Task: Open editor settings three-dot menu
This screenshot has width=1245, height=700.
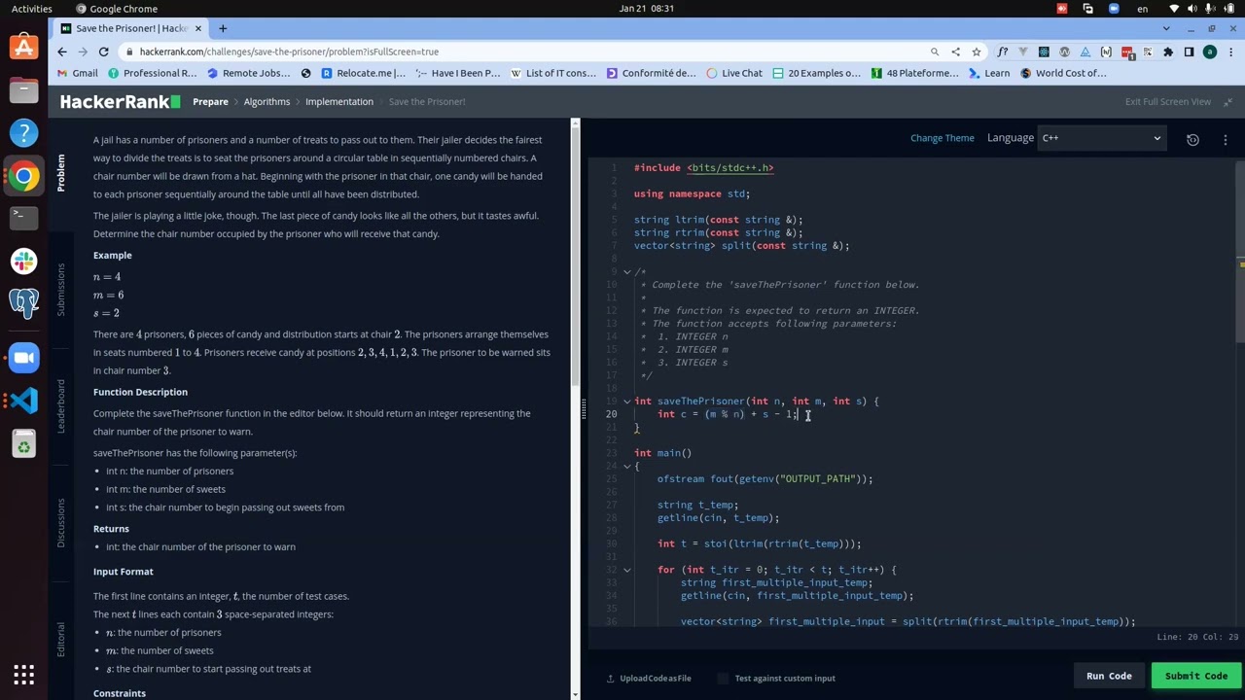Action: coord(1226,139)
